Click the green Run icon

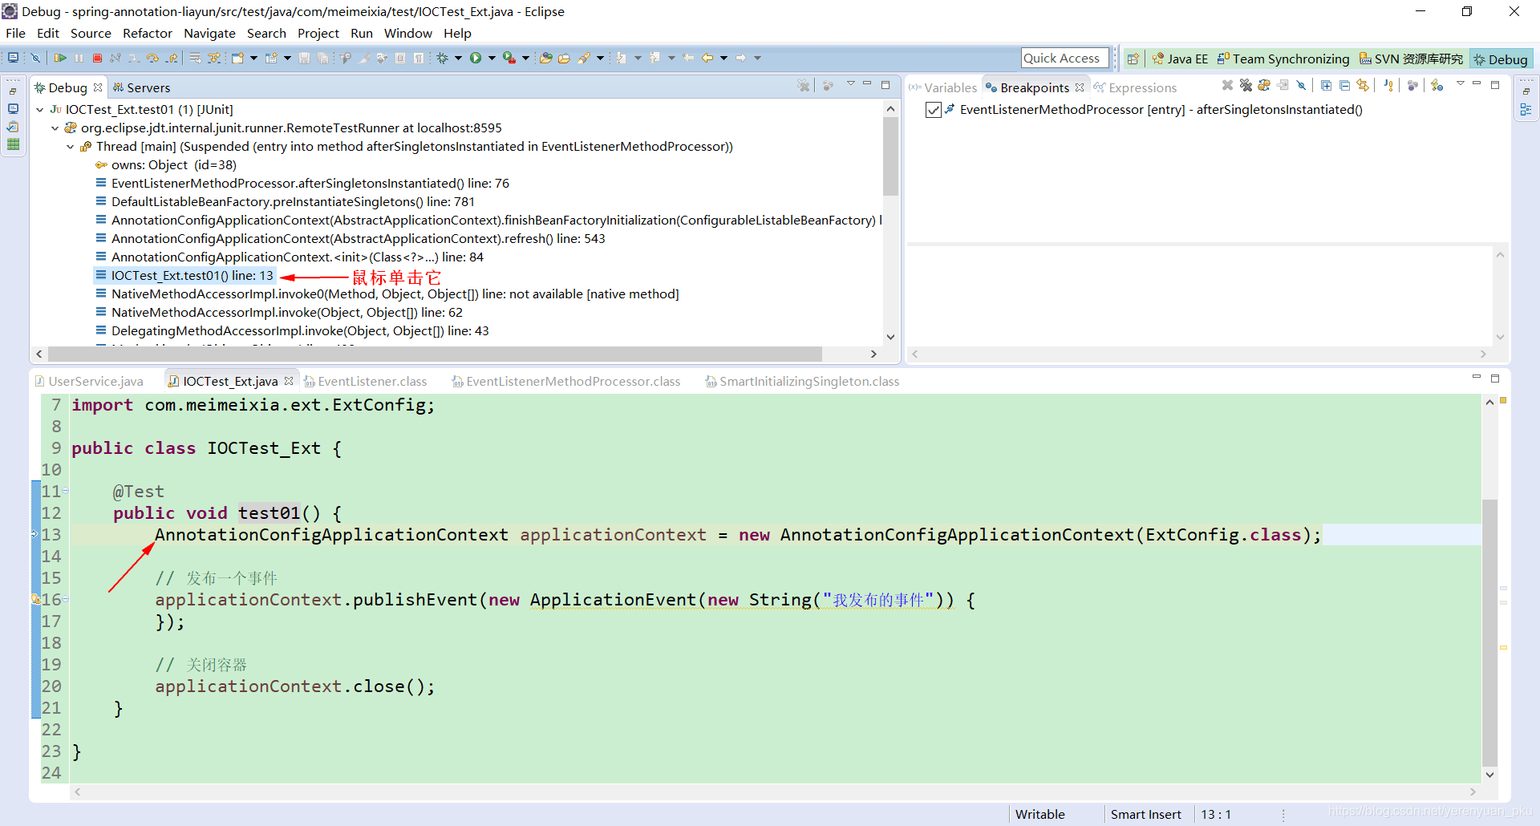coord(476,58)
